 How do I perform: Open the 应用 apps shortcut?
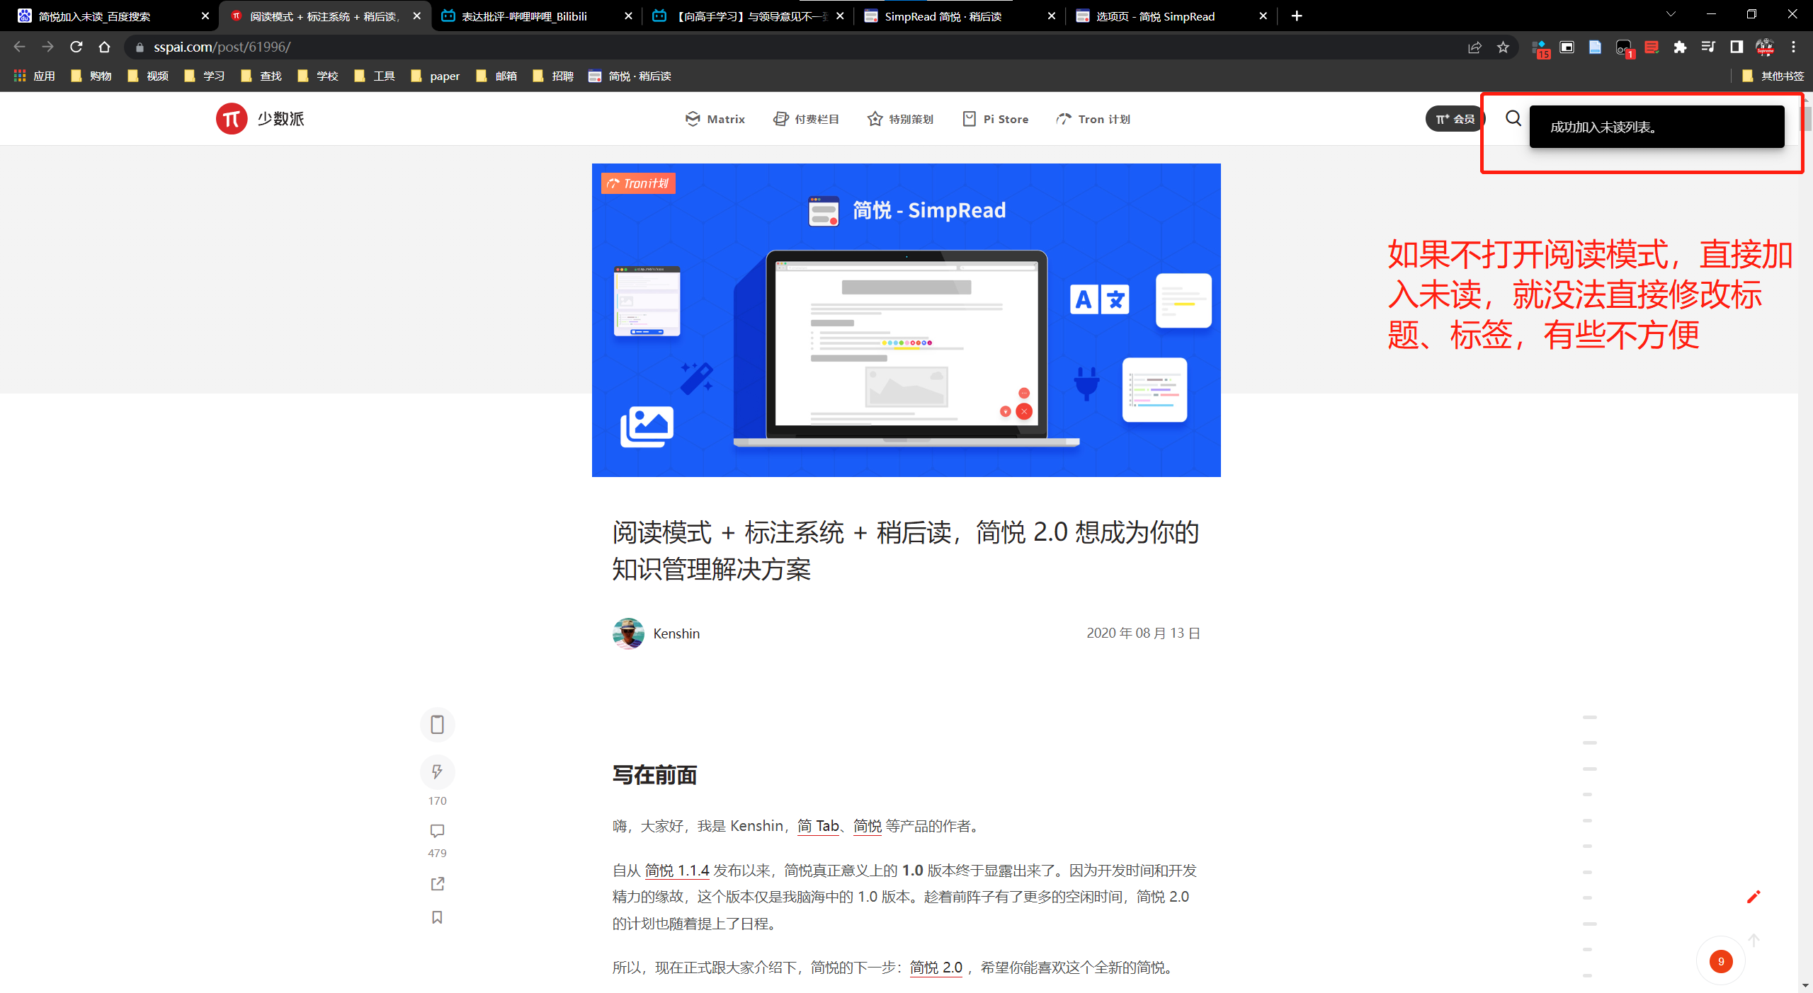35,76
